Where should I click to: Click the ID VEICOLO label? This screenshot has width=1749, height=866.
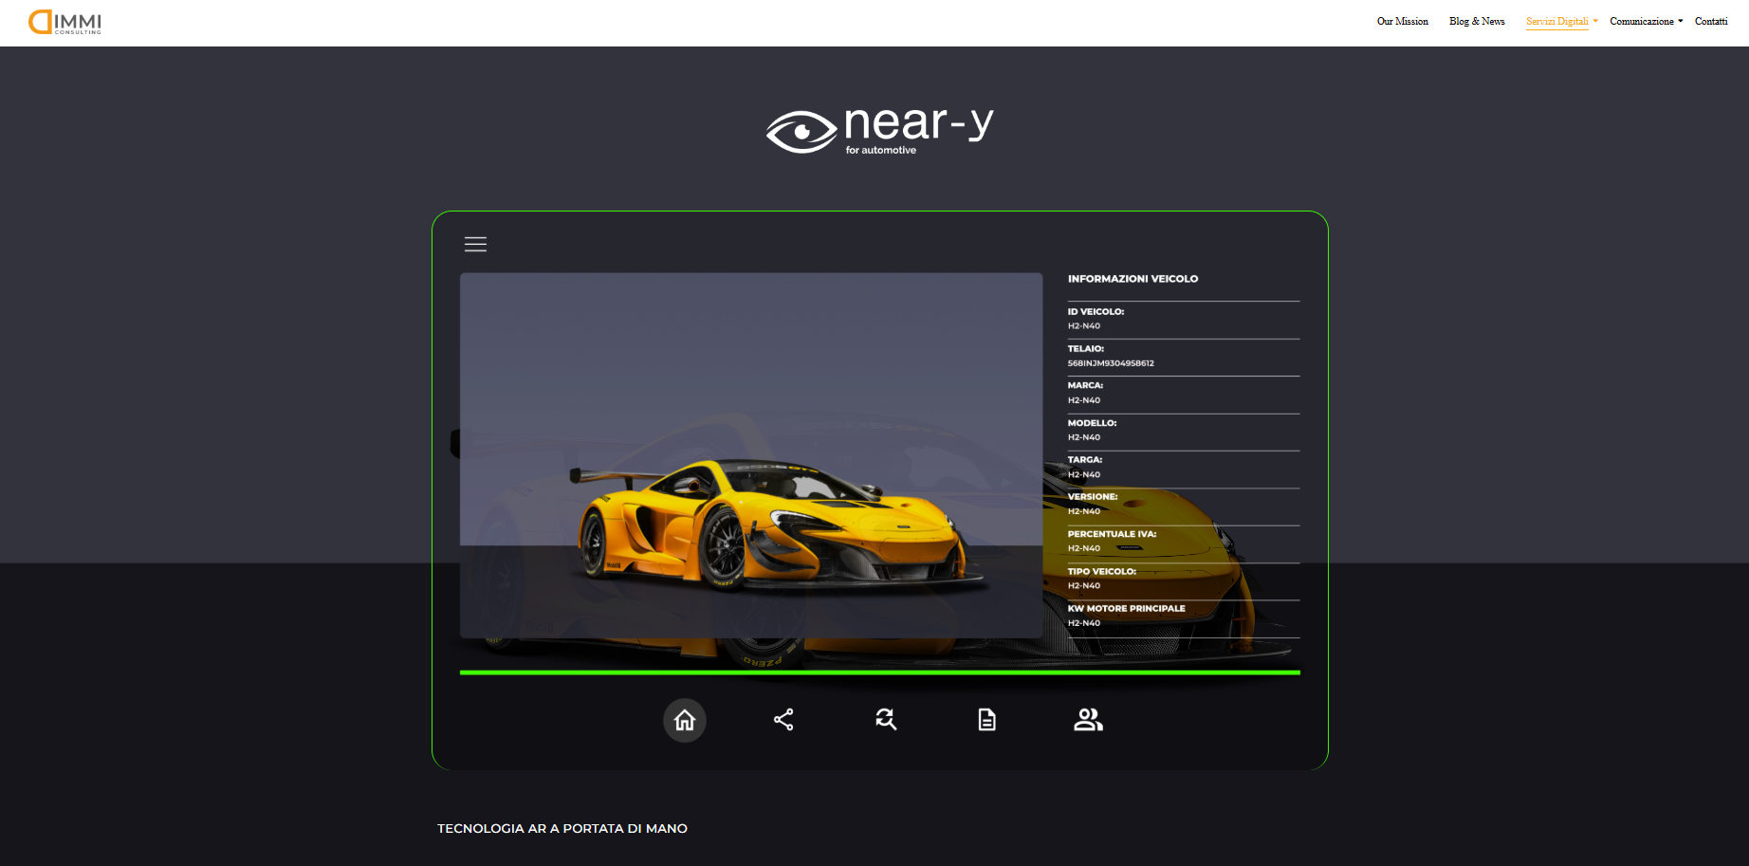pos(1095,311)
